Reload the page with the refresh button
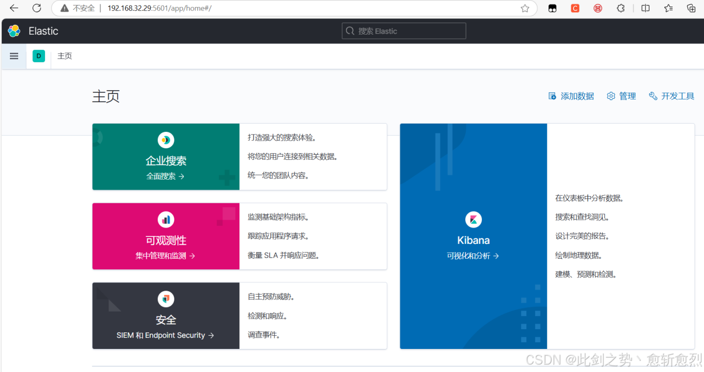 (x=37, y=8)
